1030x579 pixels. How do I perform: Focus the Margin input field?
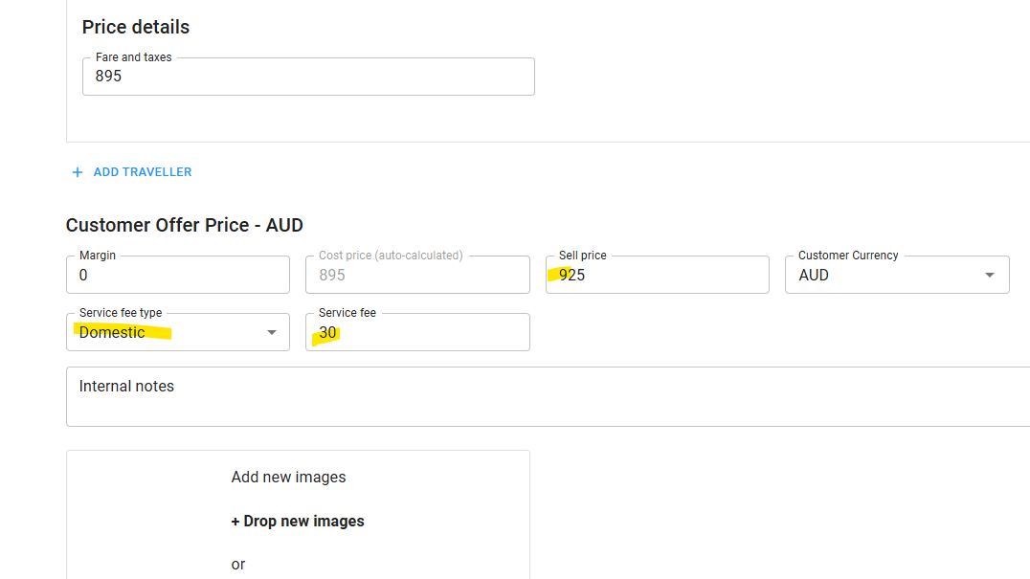pyautogui.click(x=177, y=276)
